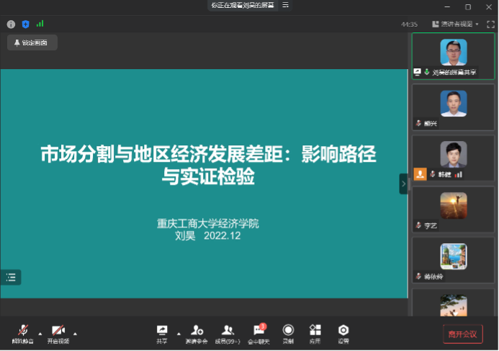Open the 设置 settings icon

pos(343,333)
